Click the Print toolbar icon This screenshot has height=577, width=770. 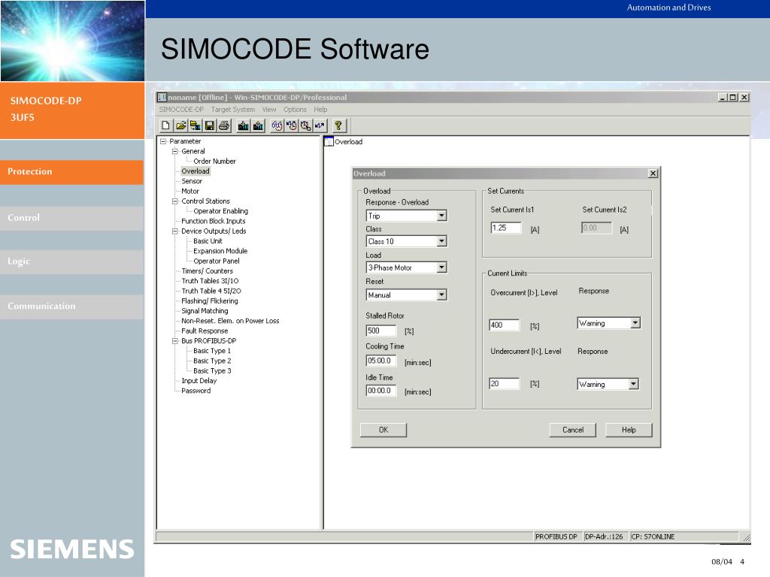(224, 125)
